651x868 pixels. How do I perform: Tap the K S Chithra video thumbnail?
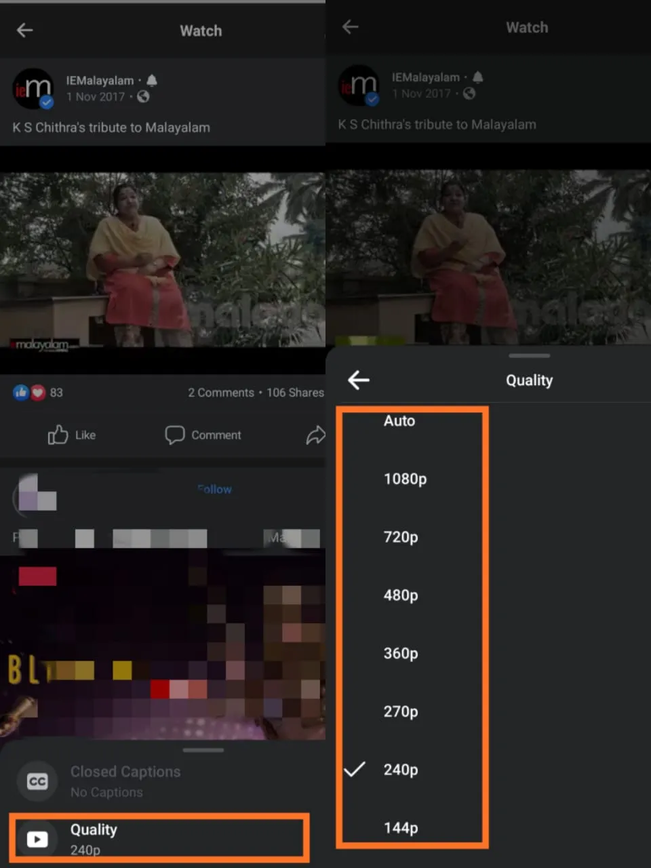(x=163, y=261)
